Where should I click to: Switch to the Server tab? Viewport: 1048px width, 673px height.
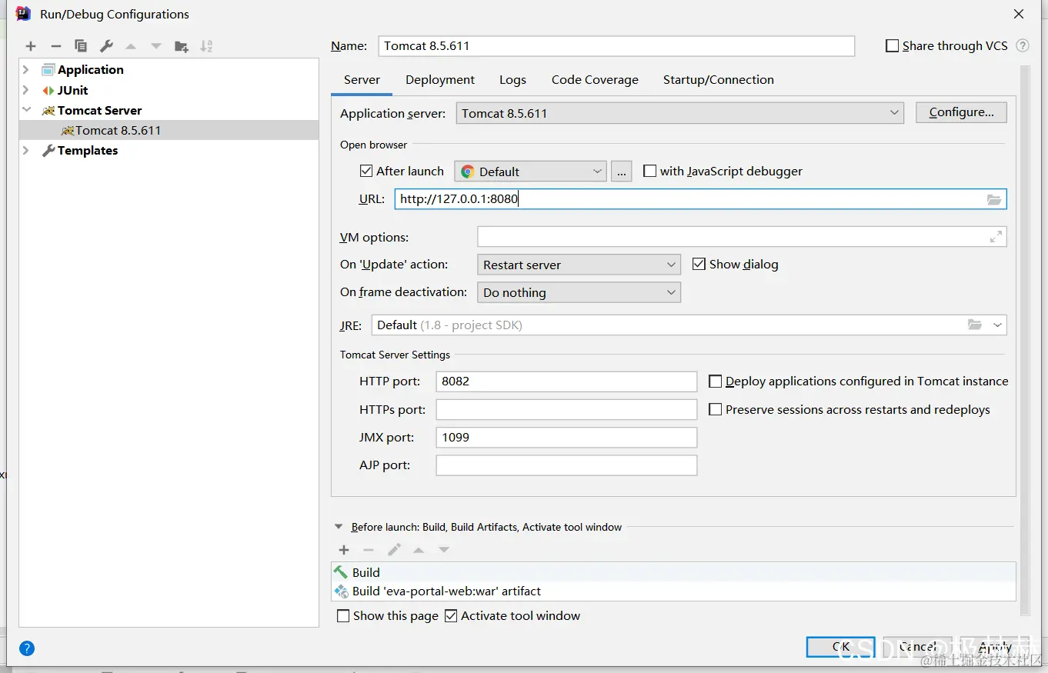tap(362, 80)
